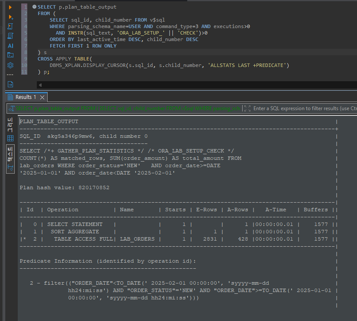Click the 'PLAN_TABLE_OUTPUT' header text
The width and height of the screenshot is (357, 321).
click(x=49, y=122)
